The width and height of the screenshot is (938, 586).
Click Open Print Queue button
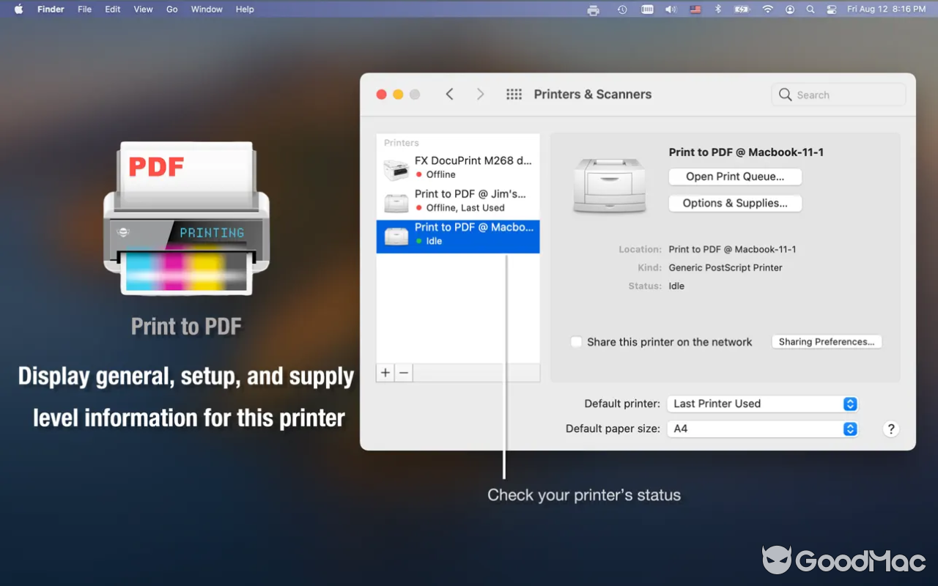[735, 177]
